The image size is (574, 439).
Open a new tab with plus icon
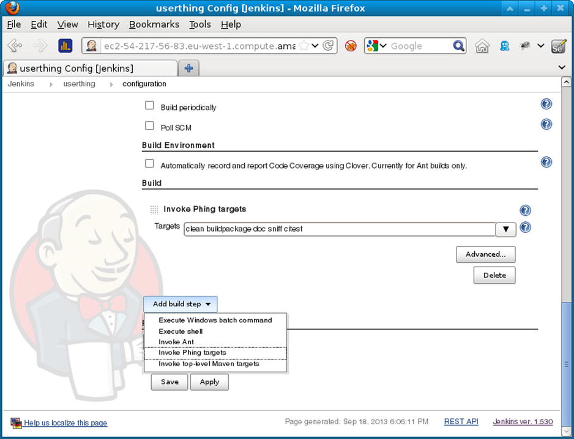189,68
